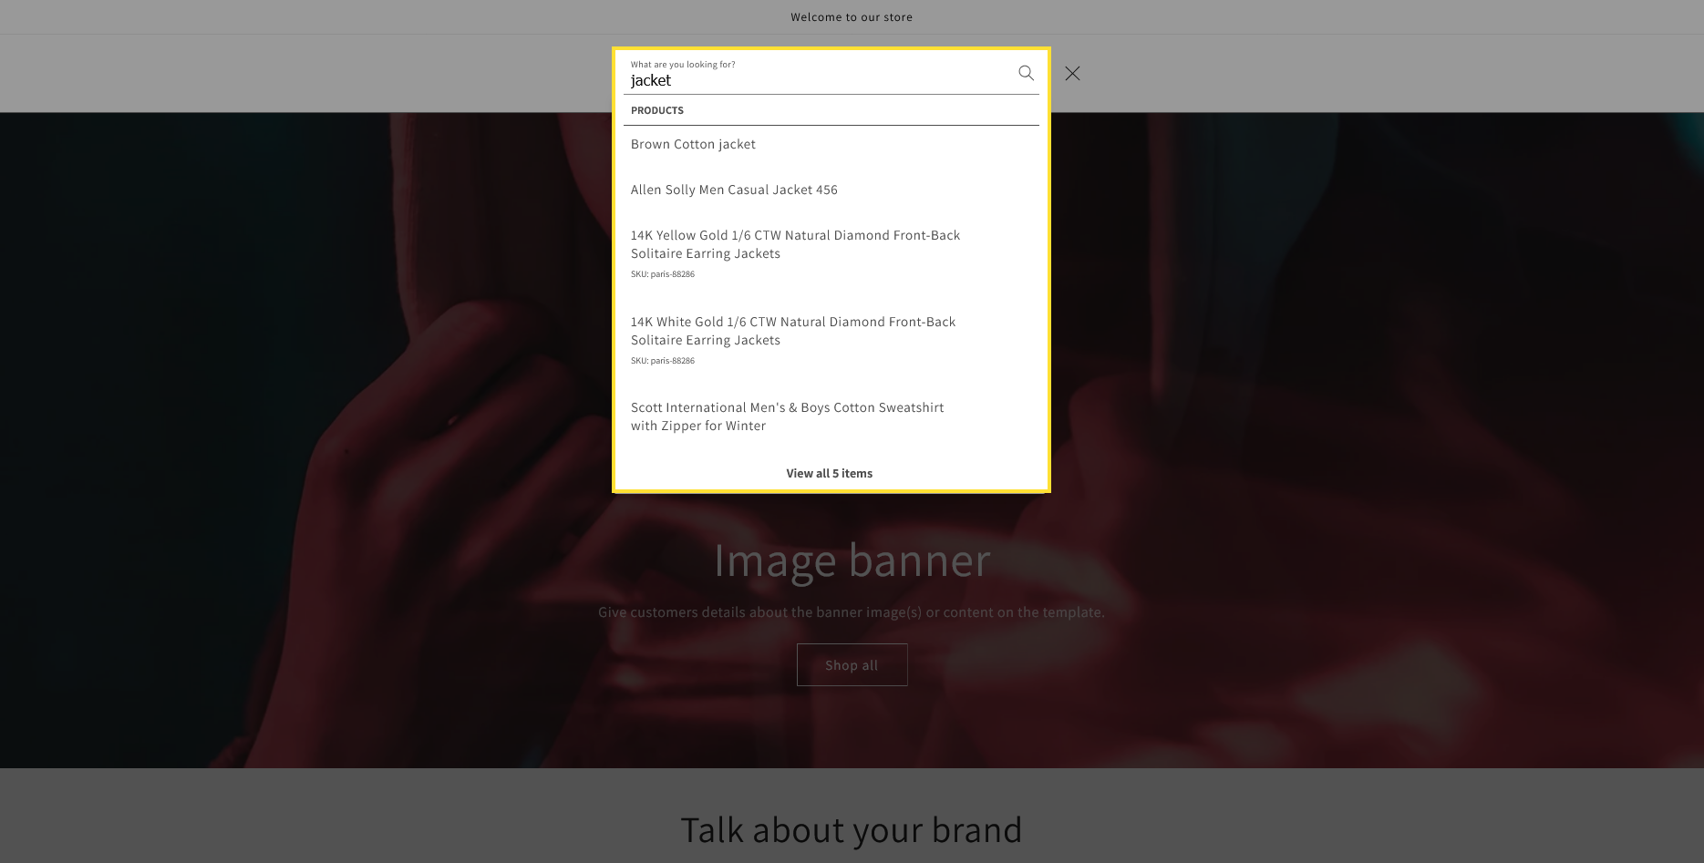This screenshot has width=1704, height=863.
Task: Click the banner description about customer details
Action: click(851, 612)
